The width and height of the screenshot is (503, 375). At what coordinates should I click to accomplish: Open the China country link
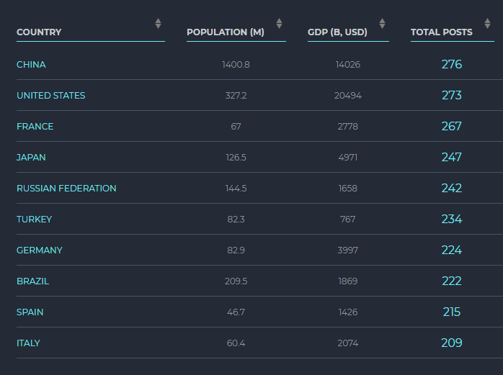coord(31,65)
